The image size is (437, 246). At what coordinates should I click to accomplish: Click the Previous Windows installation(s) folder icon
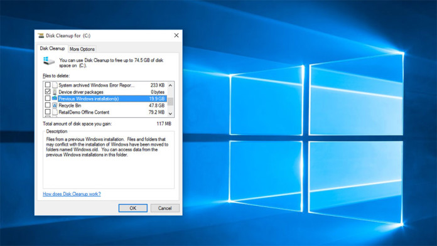click(55, 99)
